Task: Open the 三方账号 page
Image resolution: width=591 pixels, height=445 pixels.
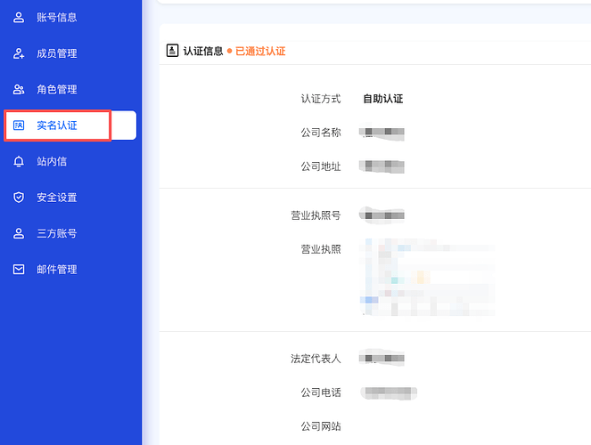Action: tap(56, 233)
